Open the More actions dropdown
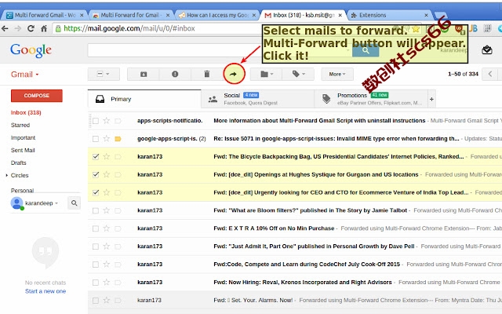 337,74
